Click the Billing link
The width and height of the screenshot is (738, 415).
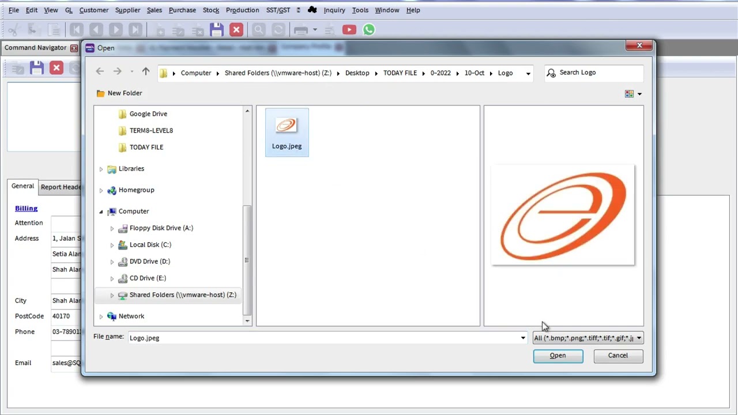pyautogui.click(x=26, y=208)
